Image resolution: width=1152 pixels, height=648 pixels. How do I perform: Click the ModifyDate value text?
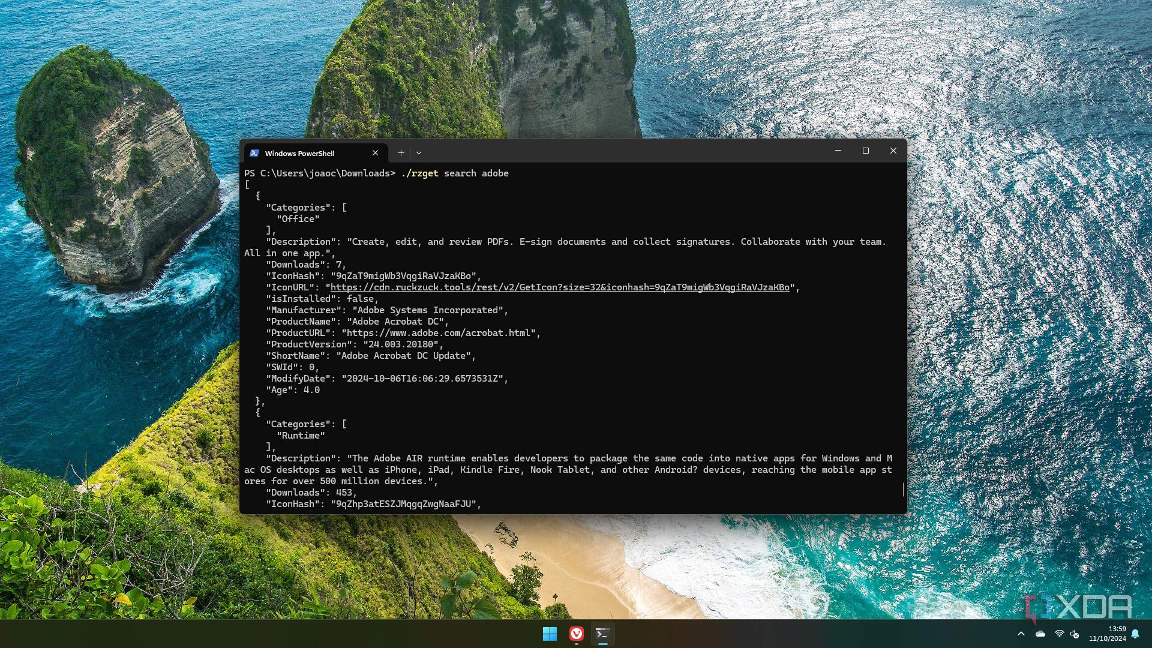pos(422,379)
